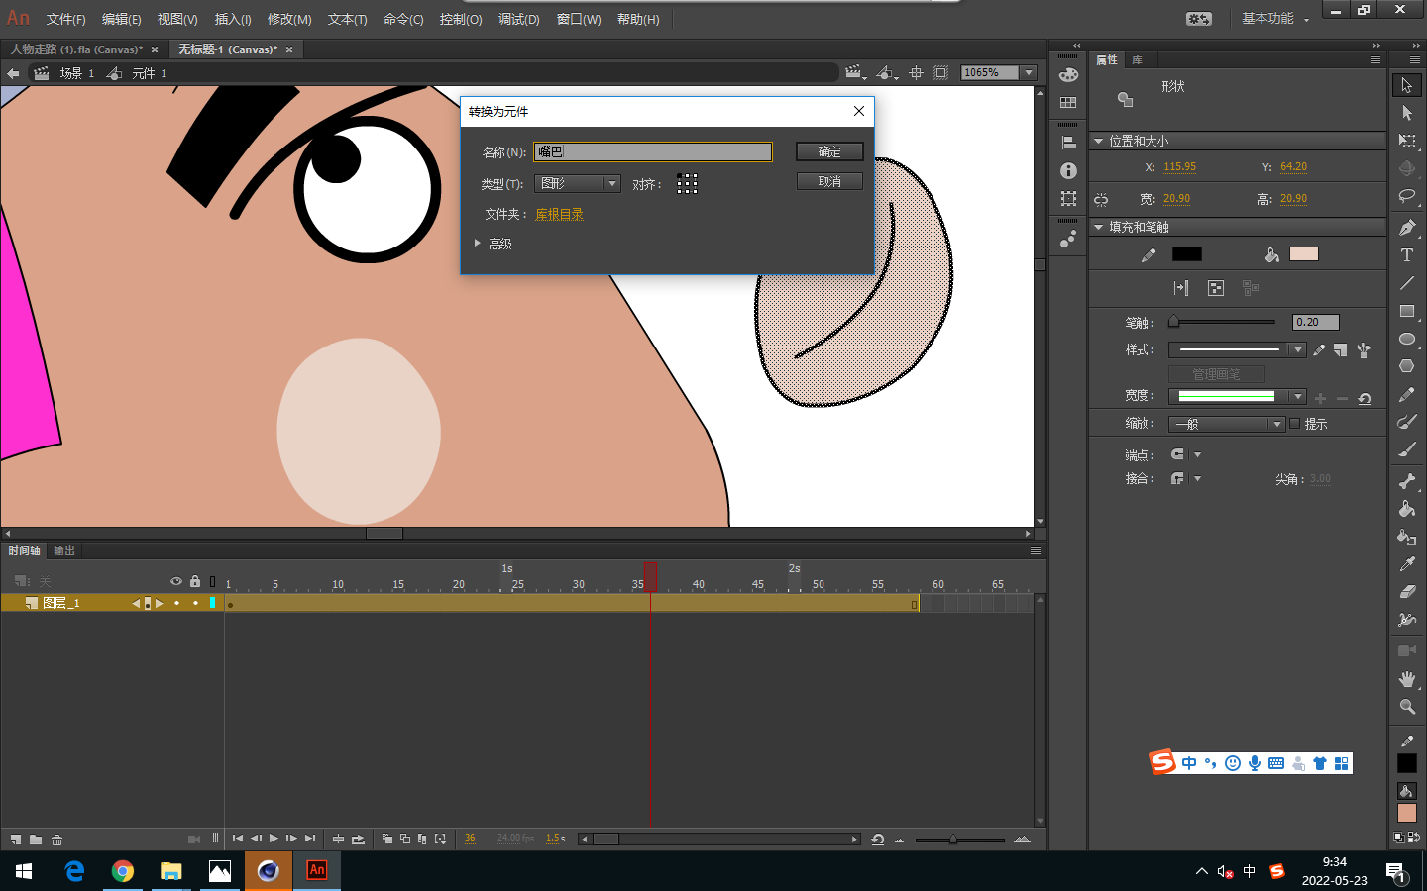Select the Eraser tool
Viewport: 1427px width, 891px height.
1406,592
